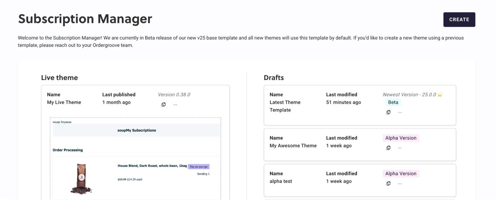Image resolution: width=496 pixels, height=200 pixels.
Task: Click the Alpha Version badge on alpha test
Action: (x=401, y=173)
